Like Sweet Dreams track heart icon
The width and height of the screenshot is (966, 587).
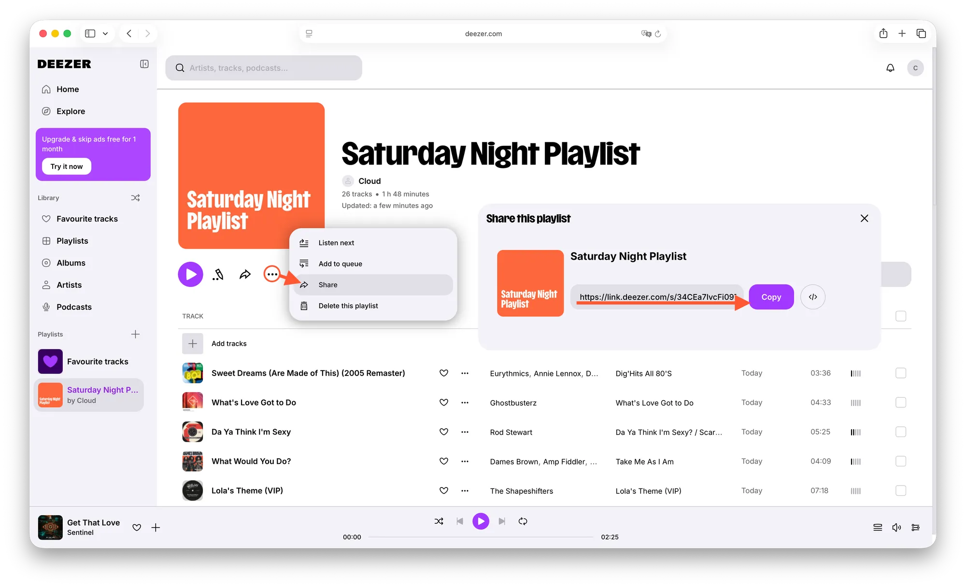pyautogui.click(x=444, y=373)
